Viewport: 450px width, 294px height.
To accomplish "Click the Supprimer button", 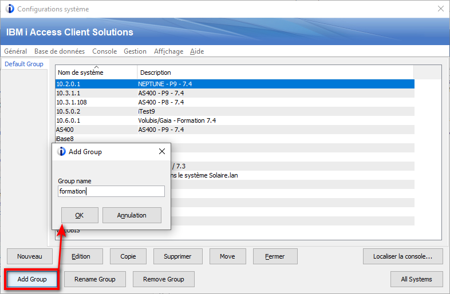I will click(x=177, y=256).
